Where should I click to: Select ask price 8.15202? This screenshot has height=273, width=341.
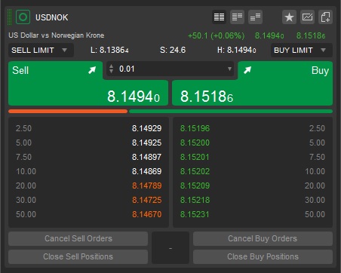(195, 171)
